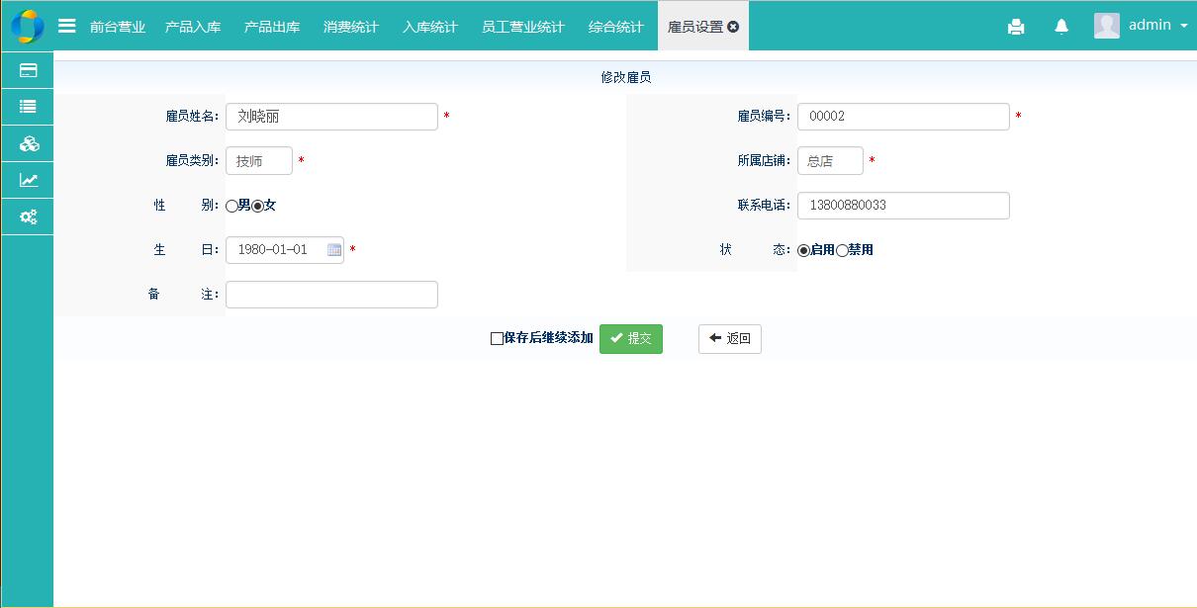Screen dimensions: 1197x608
Task: Open the birthday calendar picker icon
Action: [334, 250]
